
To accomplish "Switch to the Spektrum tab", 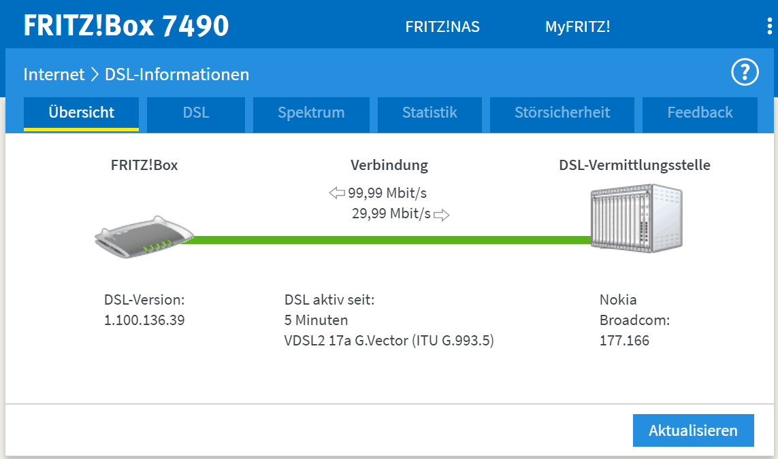I will 311,113.
